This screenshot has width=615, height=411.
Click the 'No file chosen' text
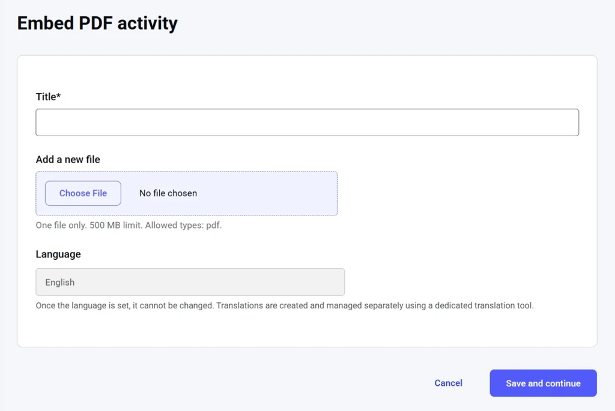(168, 193)
